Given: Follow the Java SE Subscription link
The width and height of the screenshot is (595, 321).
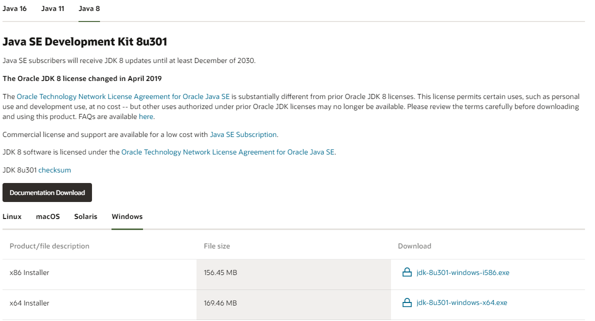Looking at the screenshot, I should point(243,134).
